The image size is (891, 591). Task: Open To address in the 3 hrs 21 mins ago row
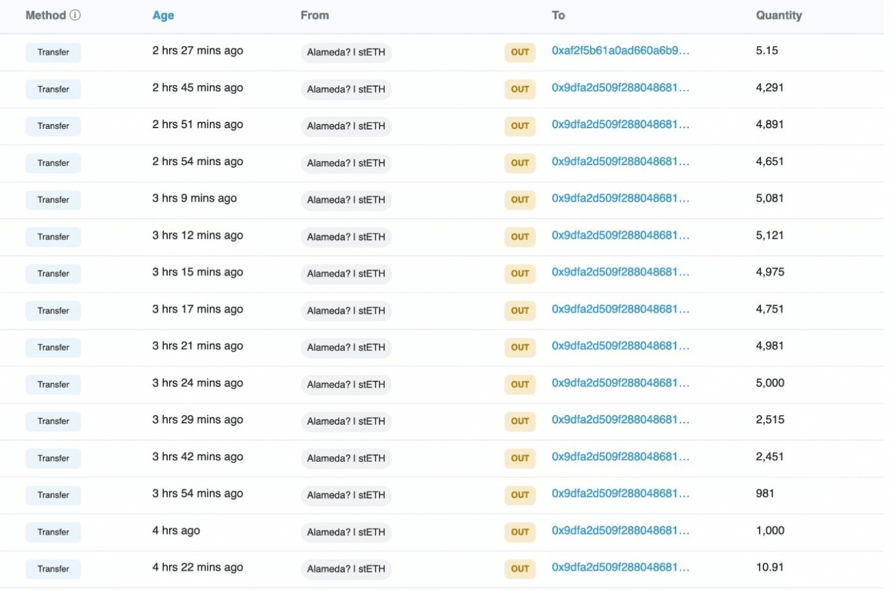pyautogui.click(x=620, y=346)
